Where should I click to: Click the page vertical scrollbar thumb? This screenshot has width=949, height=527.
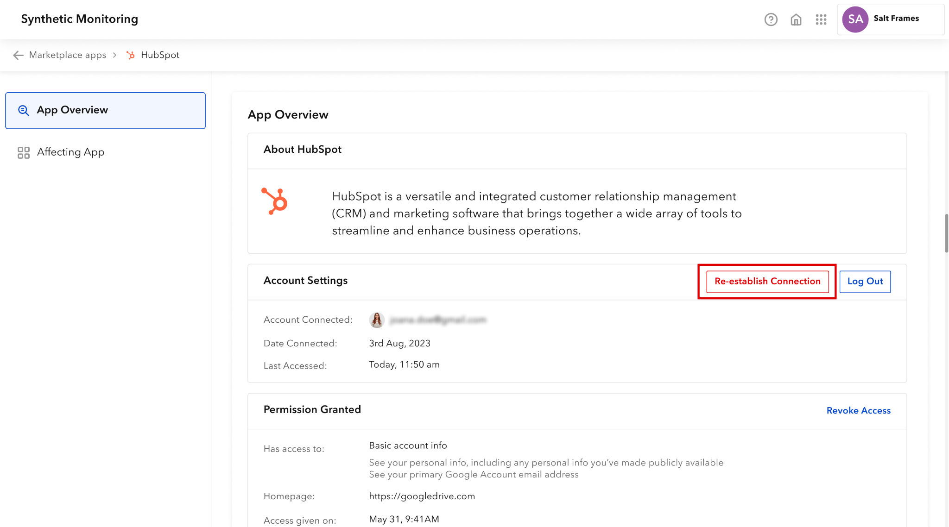946,233
